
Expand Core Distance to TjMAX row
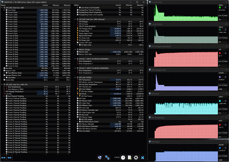(x=4, y=89)
